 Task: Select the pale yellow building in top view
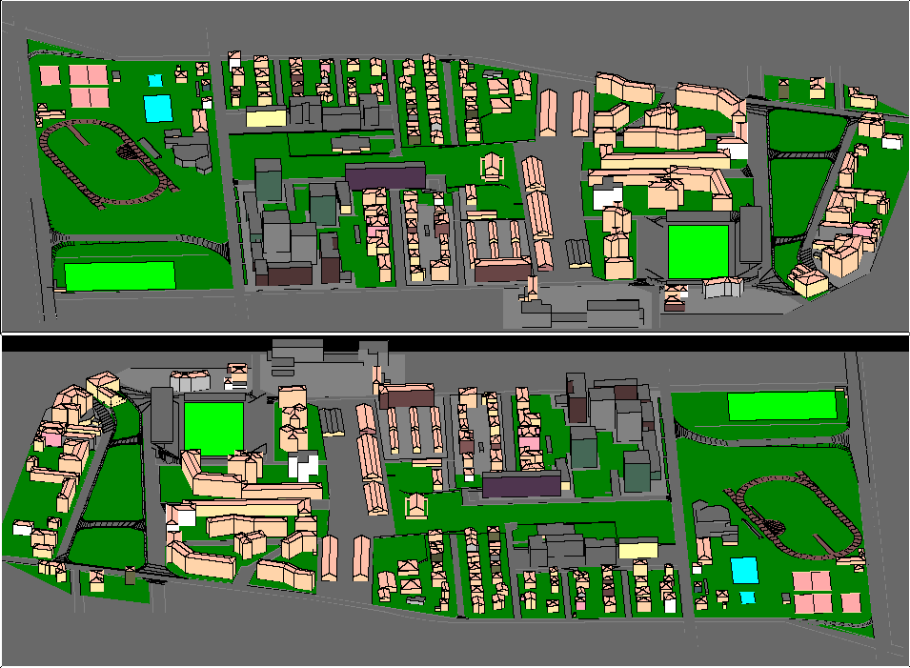(x=266, y=117)
